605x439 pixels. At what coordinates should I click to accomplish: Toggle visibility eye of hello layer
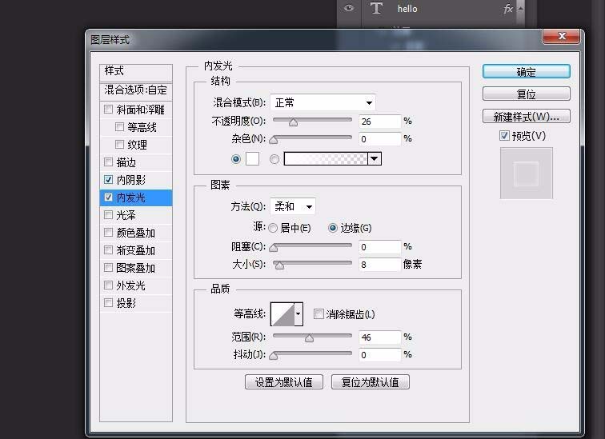pyautogui.click(x=349, y=8)
